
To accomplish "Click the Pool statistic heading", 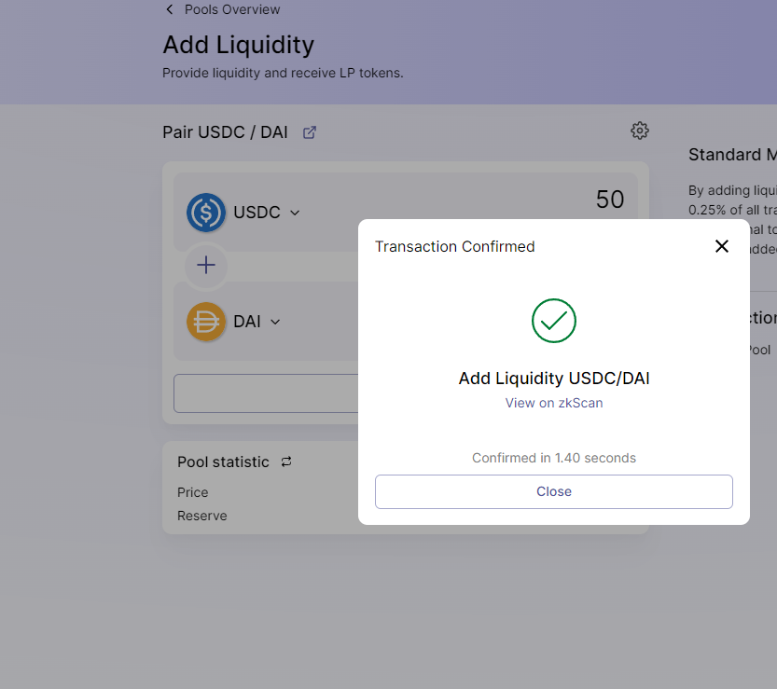I will click(x=224, y=462).
